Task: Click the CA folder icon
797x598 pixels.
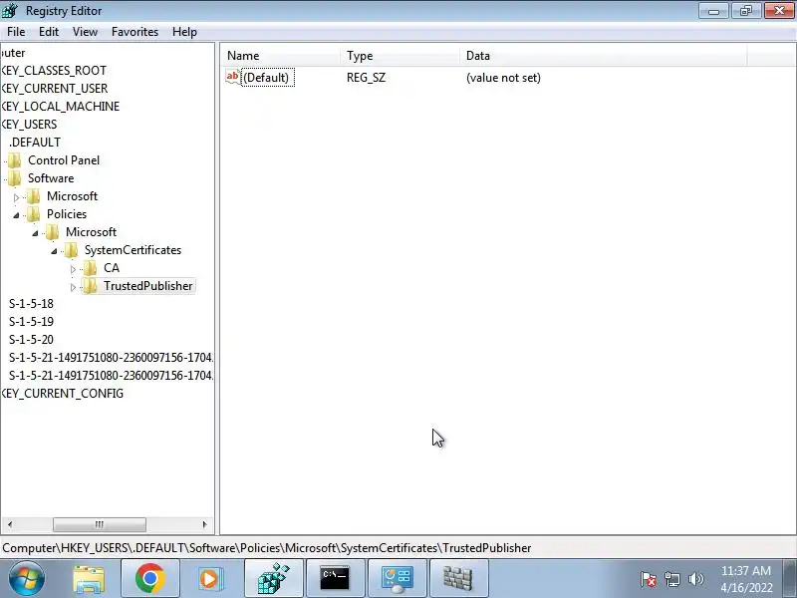Action: coord(91,268)
